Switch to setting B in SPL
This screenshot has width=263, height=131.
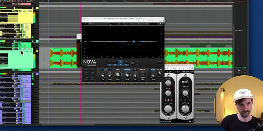(x=175, y=71)
